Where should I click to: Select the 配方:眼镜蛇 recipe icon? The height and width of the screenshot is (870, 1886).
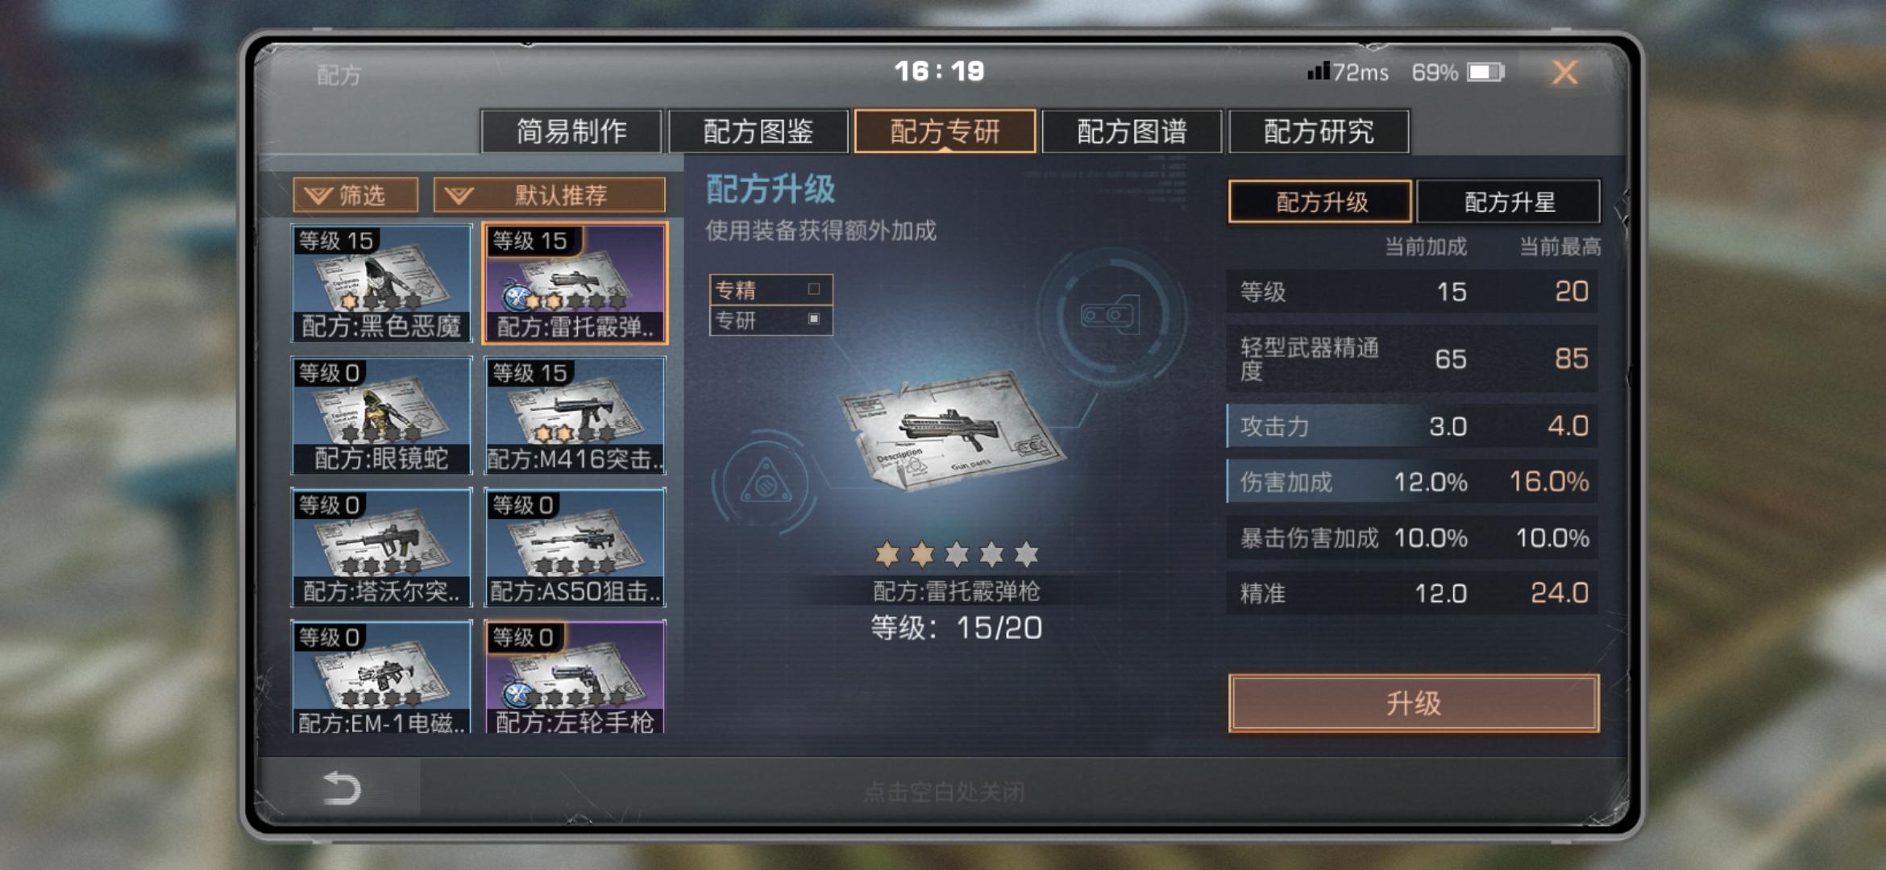pos(381,416)
